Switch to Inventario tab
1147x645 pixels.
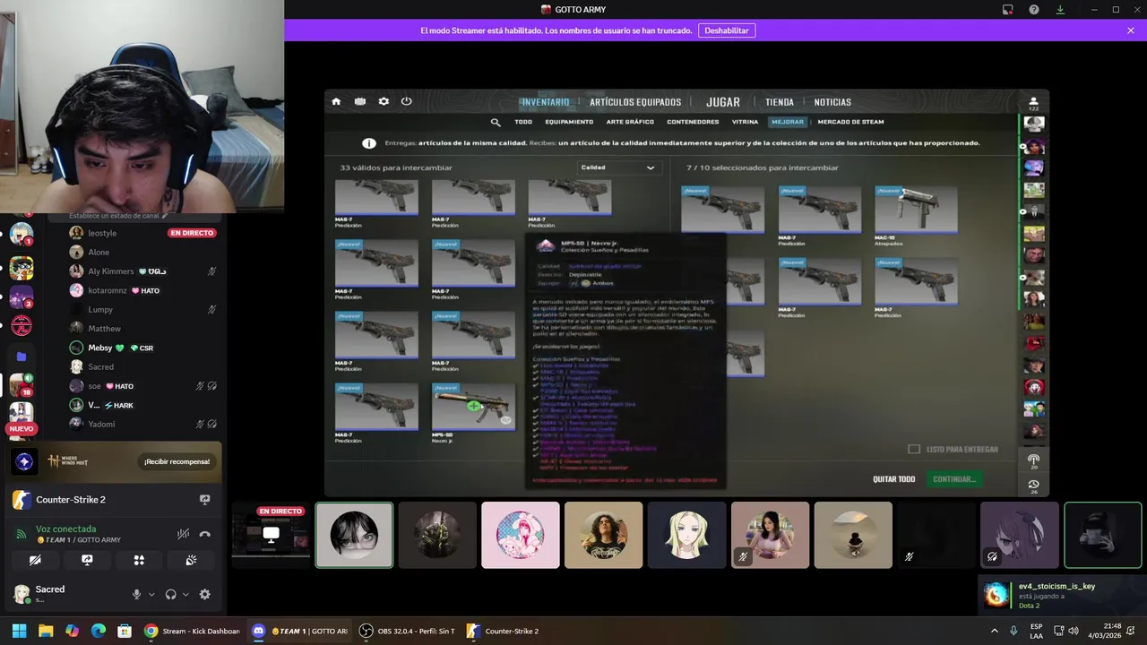[x=546, y=102]
